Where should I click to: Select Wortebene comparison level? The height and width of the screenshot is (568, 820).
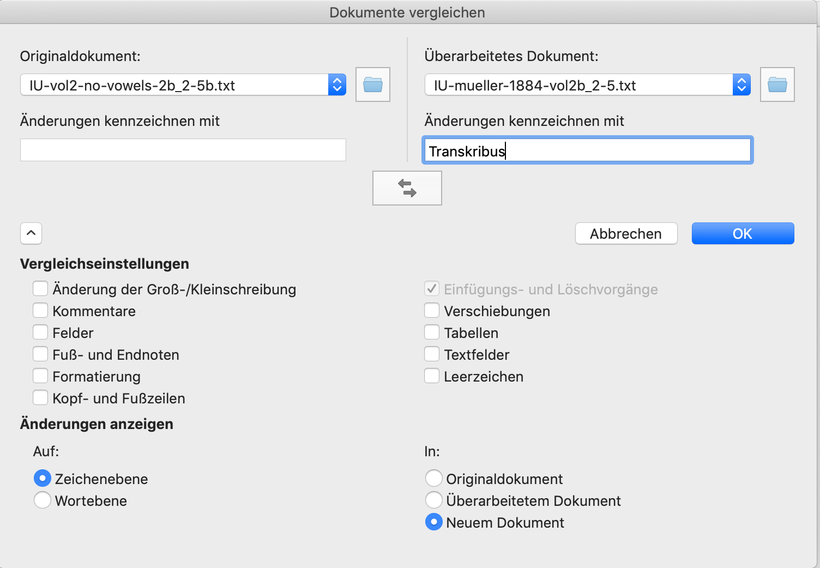42,500
